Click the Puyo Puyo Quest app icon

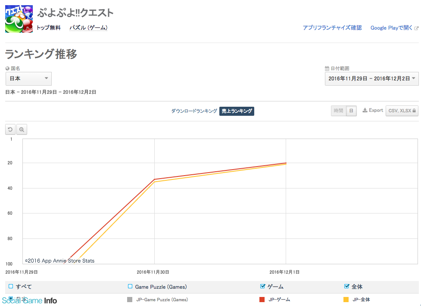point(19,19)
